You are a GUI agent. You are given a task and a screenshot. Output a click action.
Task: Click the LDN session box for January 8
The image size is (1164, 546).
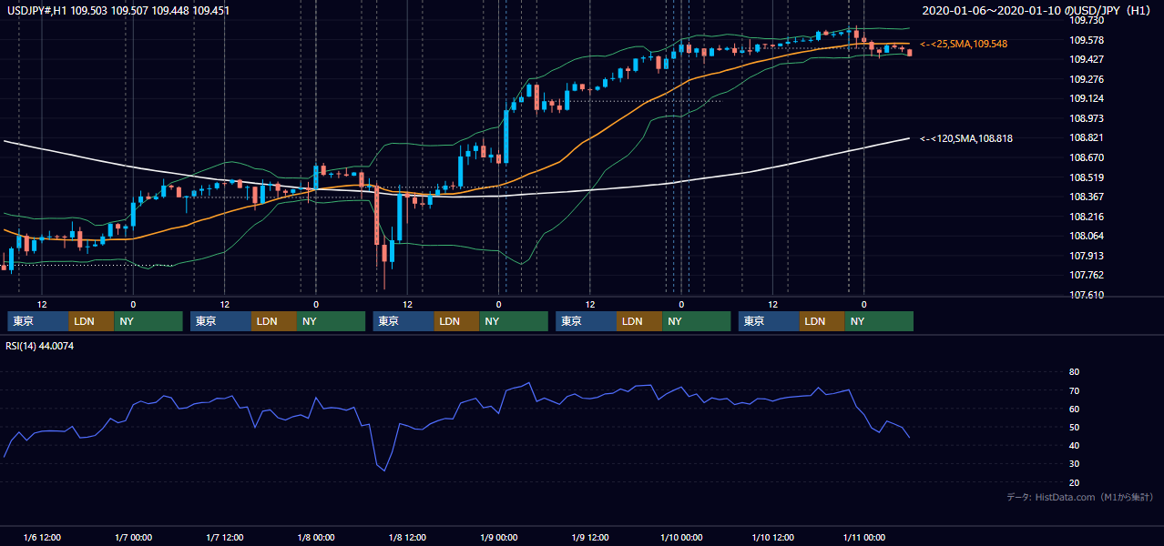pos(457,321)
